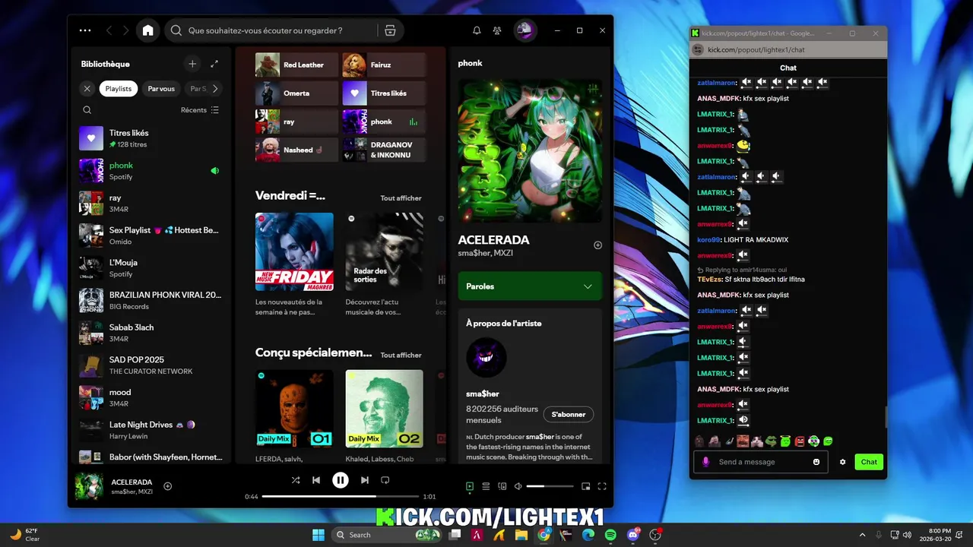Click S'abonner to follow sma$her
Viewport: 973px width, 547px height.
[569, 415]
